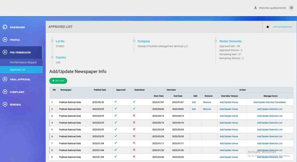Click Remove link in row 2
297x162 pixels.
pyautogui.click(x=207, y=109)
